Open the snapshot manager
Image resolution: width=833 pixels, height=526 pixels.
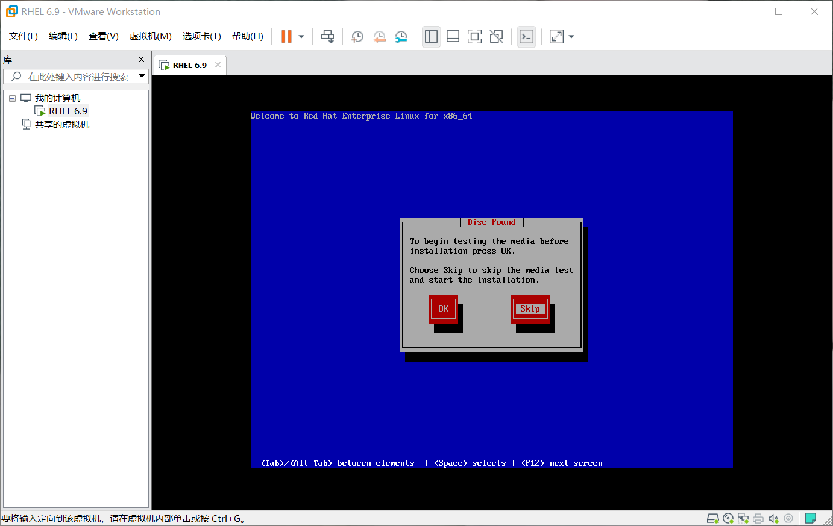point(401,37)
